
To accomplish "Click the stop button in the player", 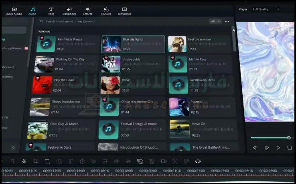I will pos(290,148).
